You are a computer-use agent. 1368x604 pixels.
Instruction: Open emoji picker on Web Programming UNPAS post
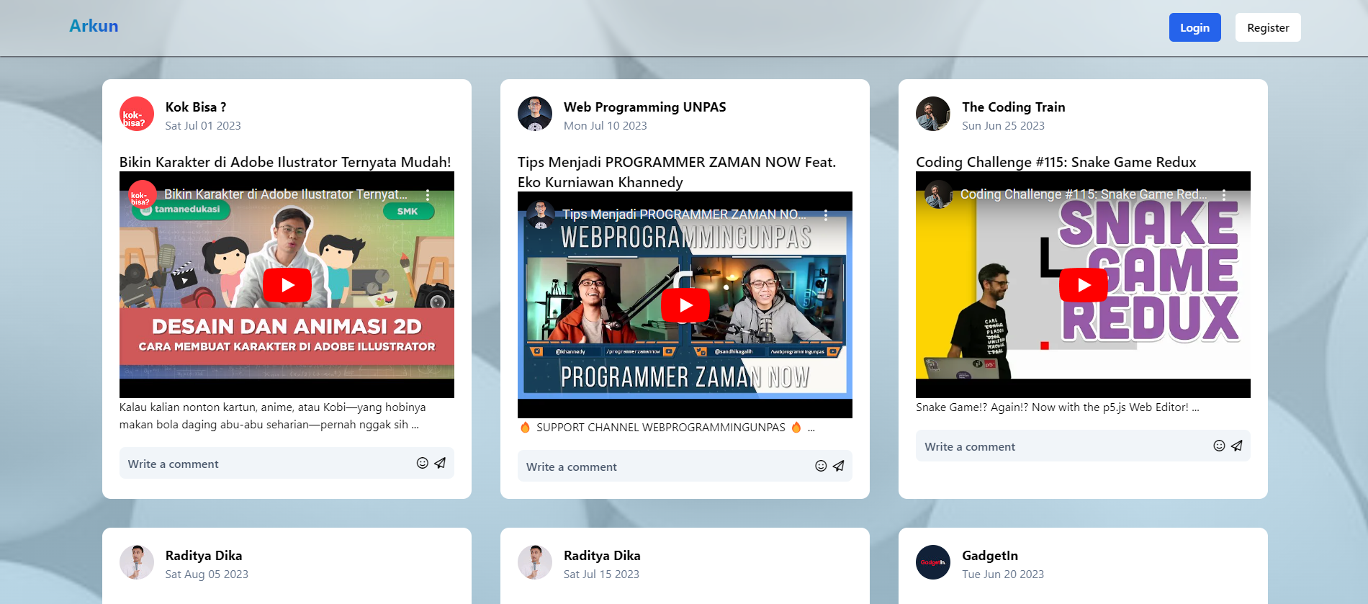click(821, 466)
